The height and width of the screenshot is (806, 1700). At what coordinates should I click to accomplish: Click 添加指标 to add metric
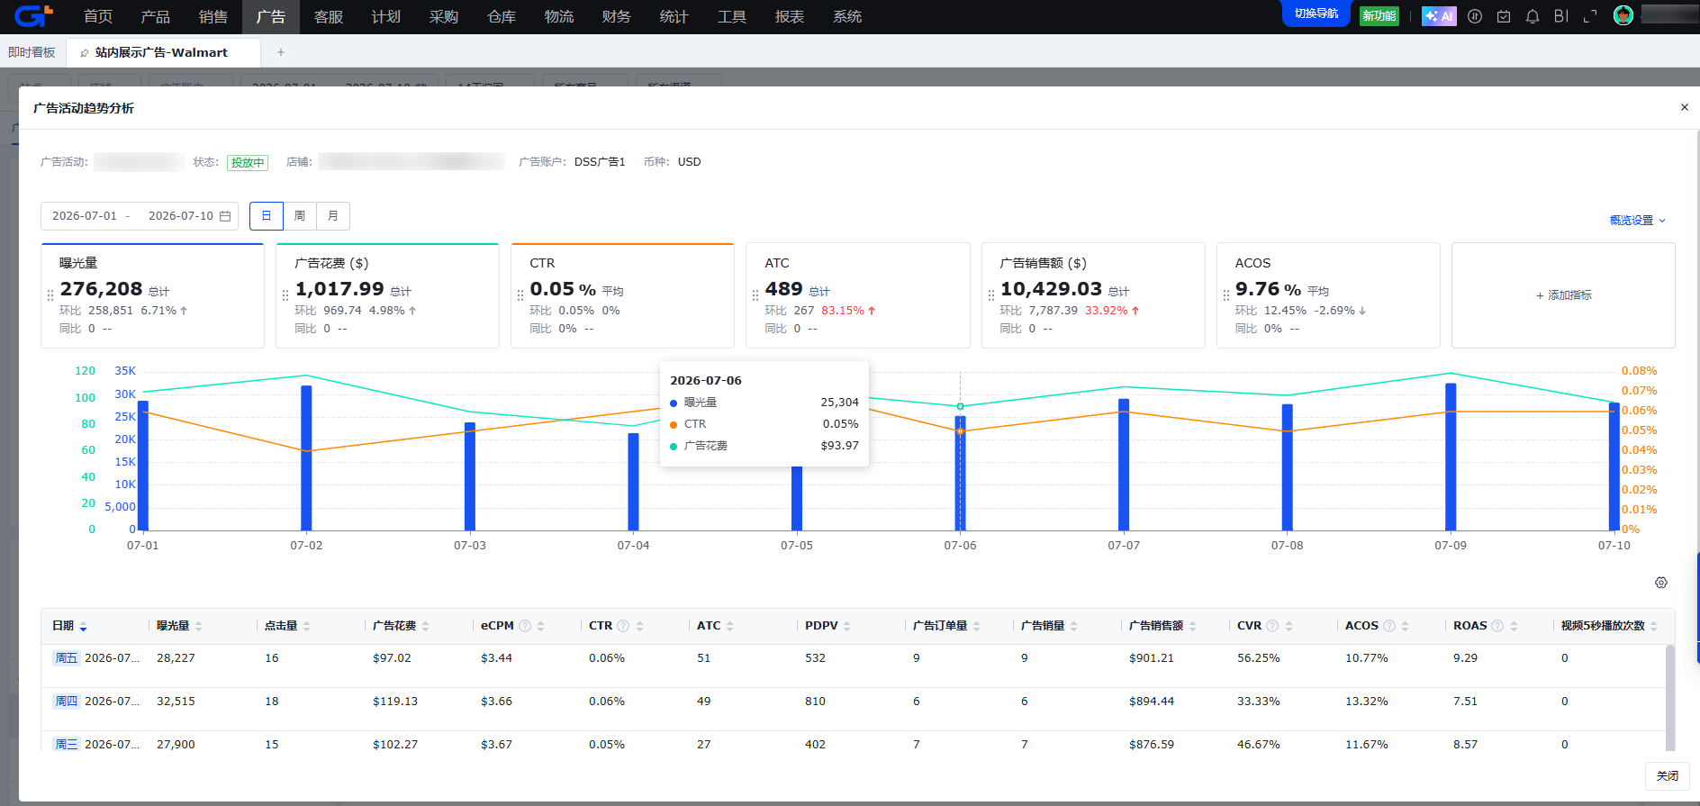point(1563,295)
